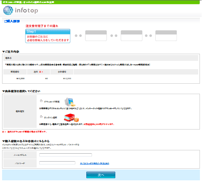Open the forgot password link
The height and width of the screenshot is (182, 202).
[95, 163]
